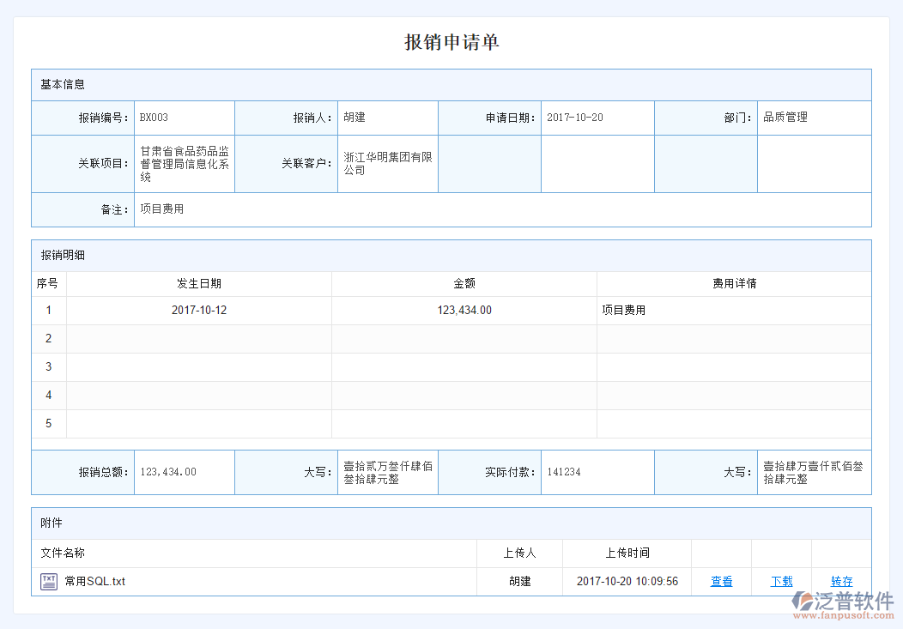903x629 pixels.
Task: Click the 基本信息 section header
Action: (63, 85)
